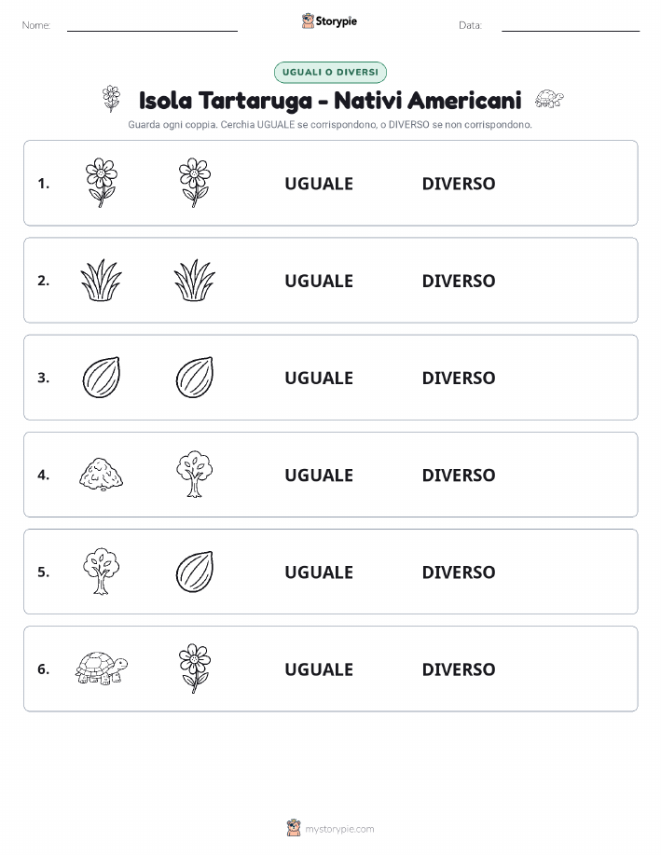Select UGUALE for row 3
Screen dimensions: 661x855
(319, 378)
